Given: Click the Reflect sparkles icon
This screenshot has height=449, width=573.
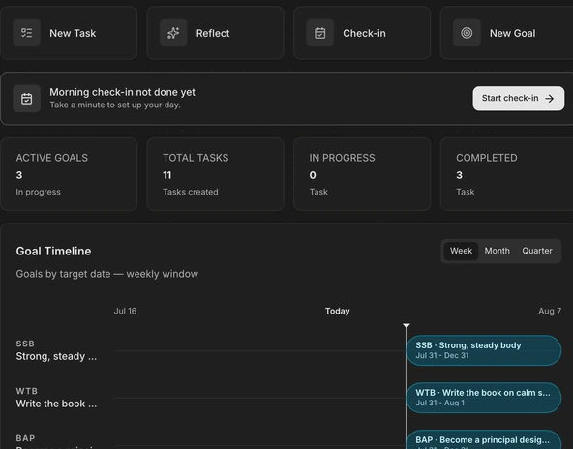Looking at the screenshot, I should pyautogui.click(x=173, y=33).
